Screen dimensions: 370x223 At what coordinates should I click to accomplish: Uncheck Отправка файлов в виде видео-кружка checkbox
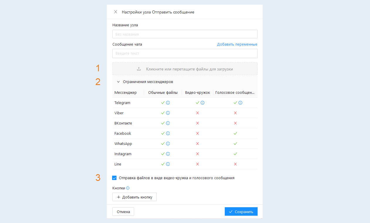[x=114, y=178]
